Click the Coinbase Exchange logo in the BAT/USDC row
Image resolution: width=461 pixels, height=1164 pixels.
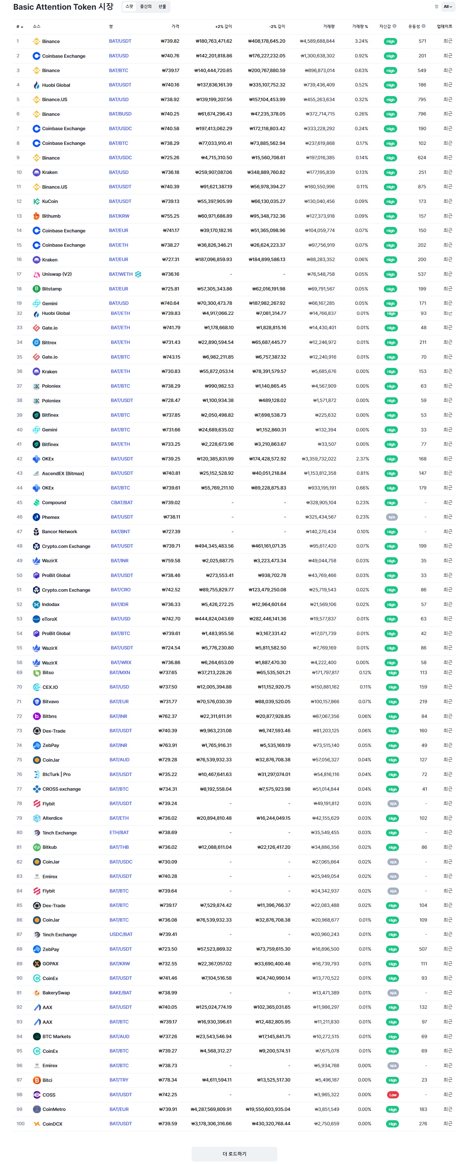click(x=36, y=129)
